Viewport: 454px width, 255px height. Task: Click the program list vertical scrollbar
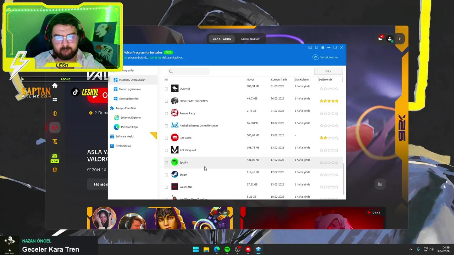pos(344,179)
